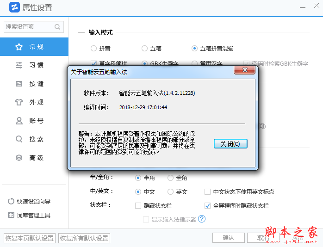Click the search magnifier icon in settings search

(x=57, y=27)
